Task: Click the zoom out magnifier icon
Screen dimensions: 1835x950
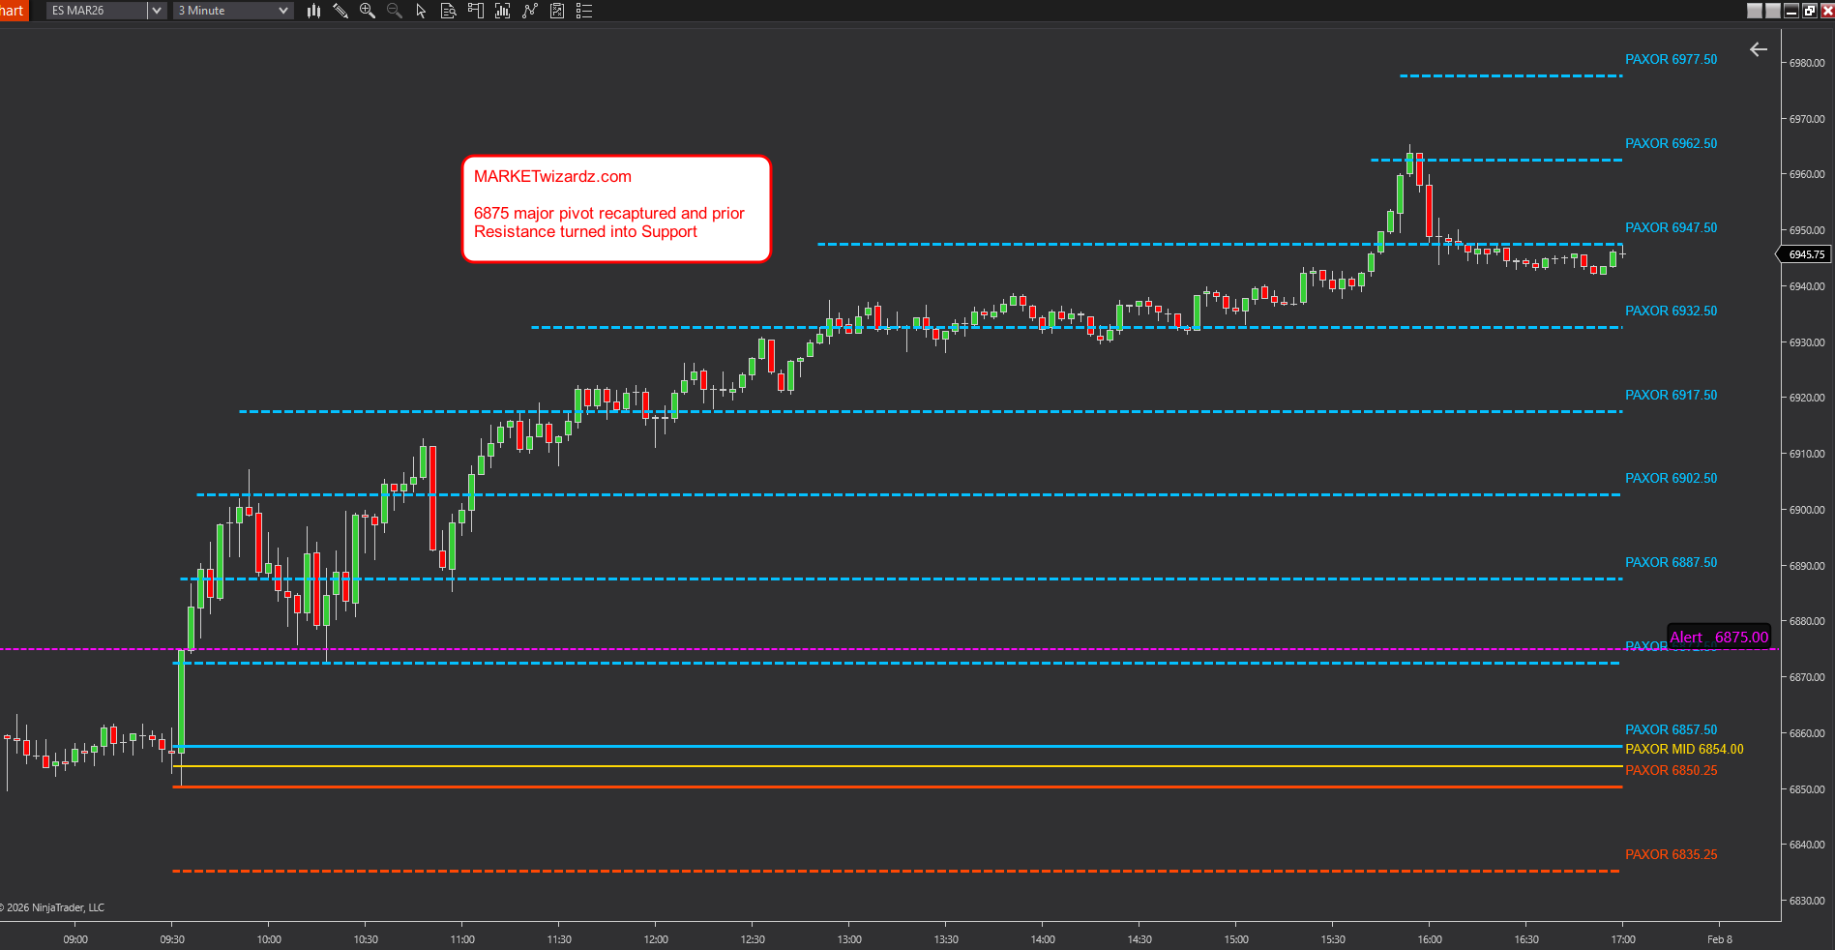Action: pyautogui.click(x=395, y=11)
